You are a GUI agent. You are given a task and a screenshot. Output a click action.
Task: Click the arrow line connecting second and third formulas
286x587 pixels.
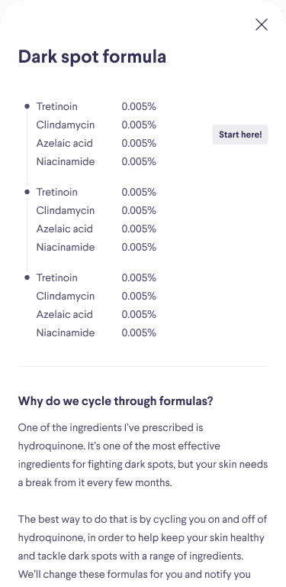[x=27, y=235]
